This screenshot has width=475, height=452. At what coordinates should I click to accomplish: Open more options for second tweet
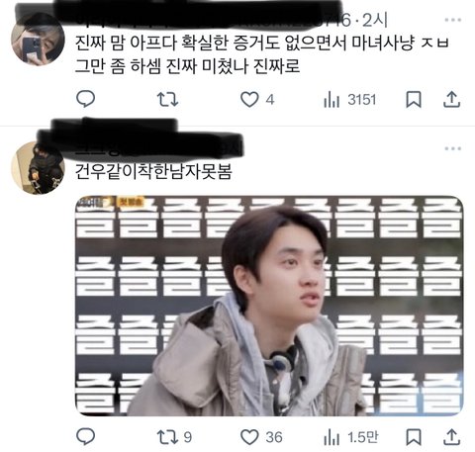452,148
